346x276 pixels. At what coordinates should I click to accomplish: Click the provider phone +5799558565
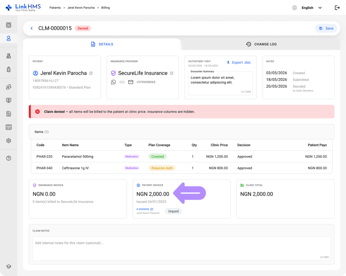[x=146, y=82]
